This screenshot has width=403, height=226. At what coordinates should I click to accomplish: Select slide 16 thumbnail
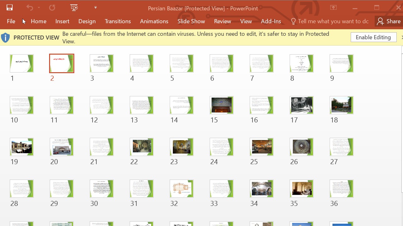pos(262,105)
